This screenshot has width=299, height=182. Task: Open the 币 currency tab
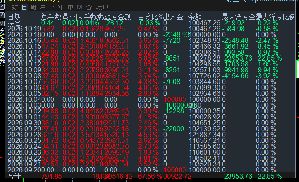[x=70, y=8]
